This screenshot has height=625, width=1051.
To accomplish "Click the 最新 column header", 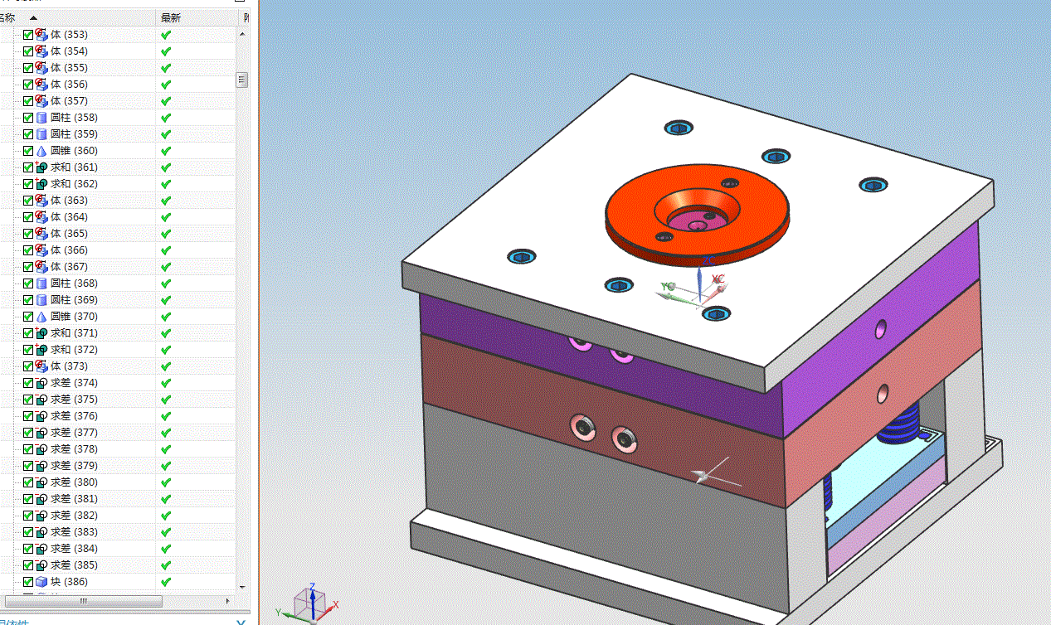I will point(197,17).
